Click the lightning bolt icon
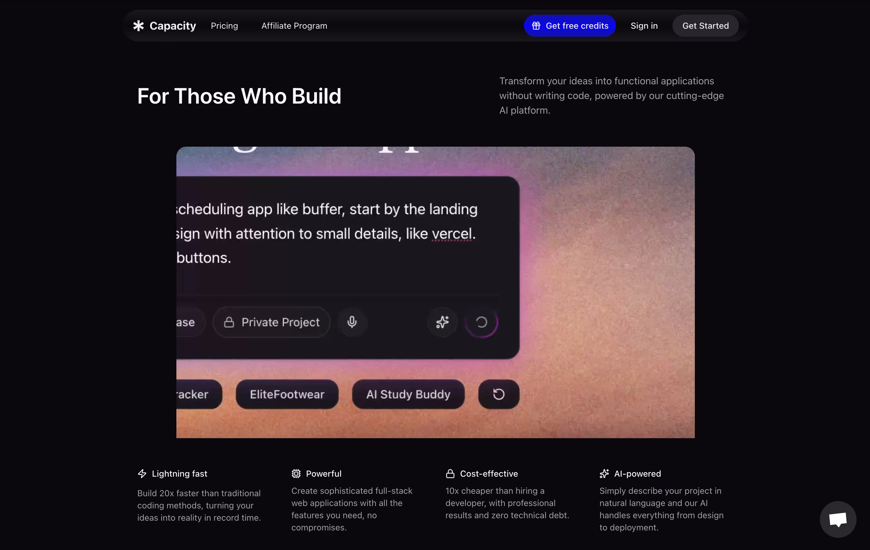 [142, 473]
